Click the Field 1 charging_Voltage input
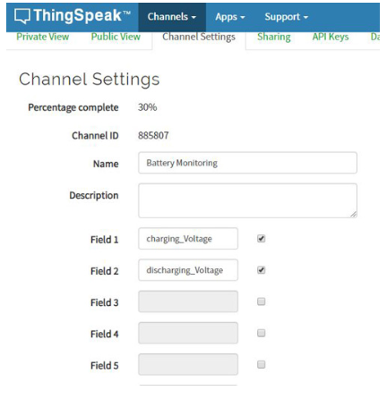Screen dimensions: 387x399 tap(188, 239)
